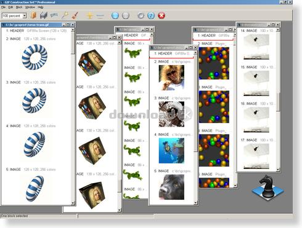Click the Open file door icon in toolbar

[x=33, y=15]
